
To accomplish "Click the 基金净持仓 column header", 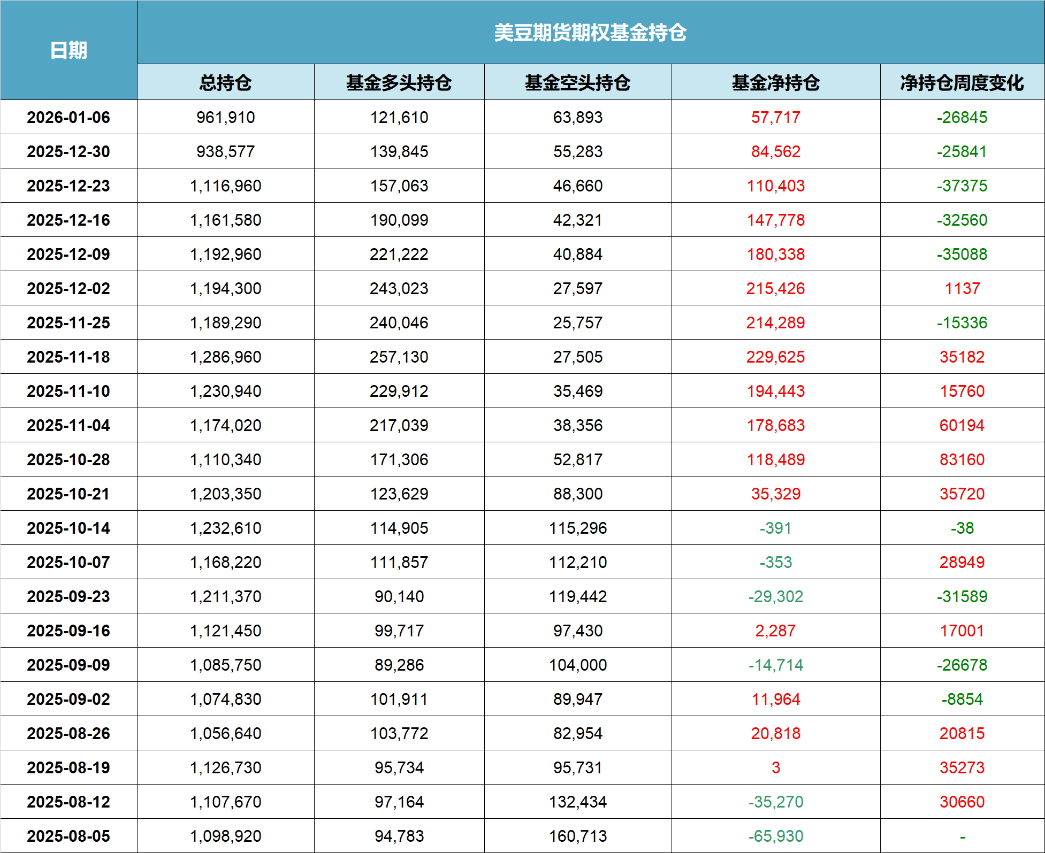I will coord(776,83).
